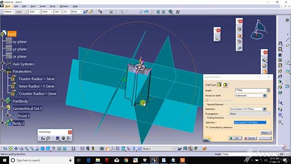Open the View menu

(33, 6)
